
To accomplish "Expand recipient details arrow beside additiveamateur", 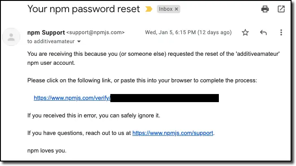I will click(x=79, y=41).
